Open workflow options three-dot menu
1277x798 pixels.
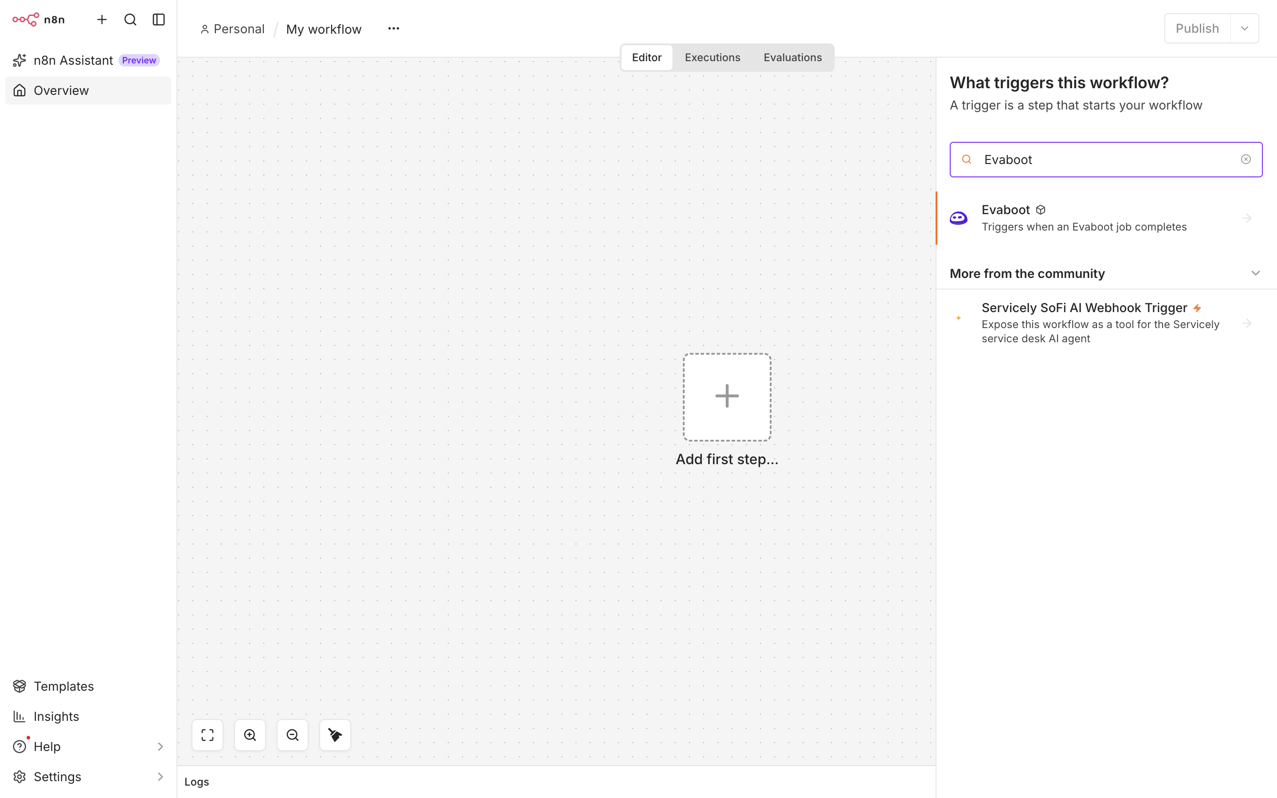(x=394, y=28)
